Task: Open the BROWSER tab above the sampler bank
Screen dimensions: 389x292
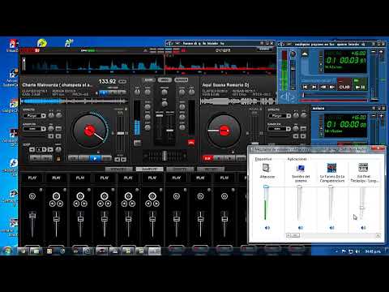Action: point(119,170)
